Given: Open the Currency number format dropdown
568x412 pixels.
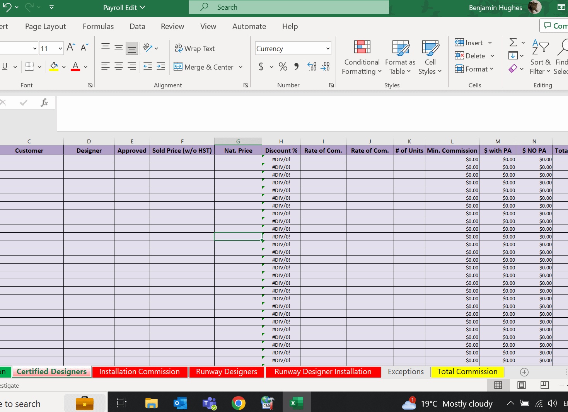Looking at the screenshot, I should point(328,48).
